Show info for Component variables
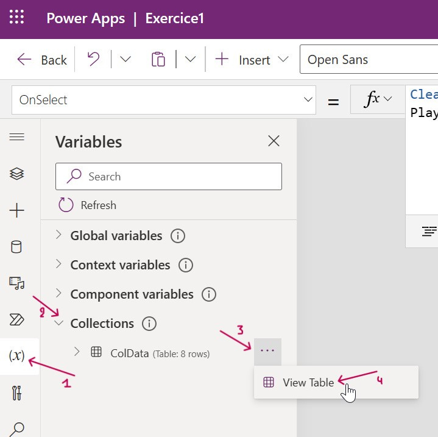This screenshot has height=437, width=438. pyautogui.click(x=209, y=294)
